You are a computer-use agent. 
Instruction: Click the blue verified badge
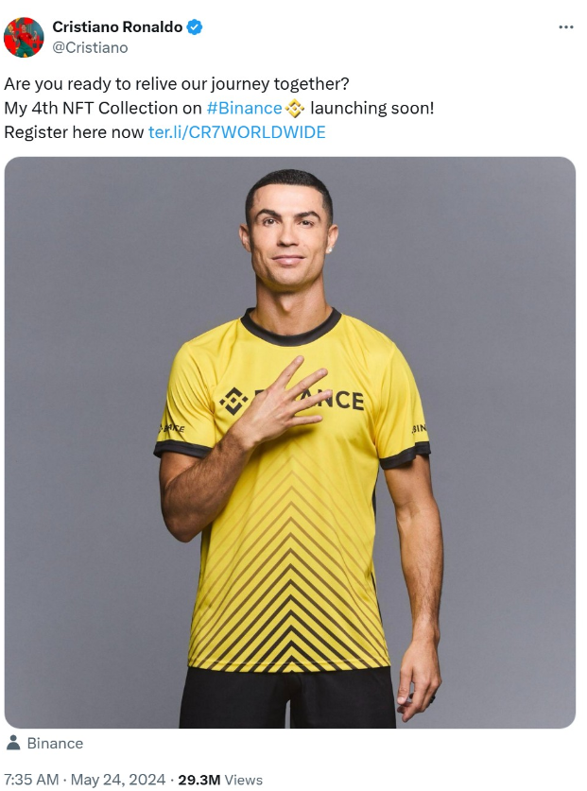(195, 26)
